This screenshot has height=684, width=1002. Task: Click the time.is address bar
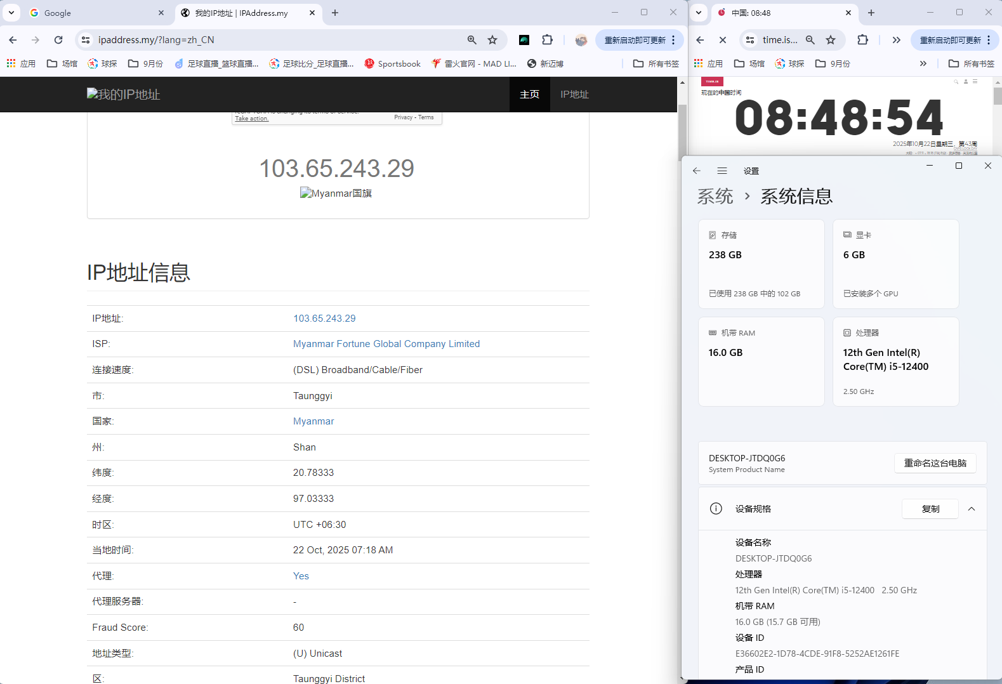coord(780,39)
